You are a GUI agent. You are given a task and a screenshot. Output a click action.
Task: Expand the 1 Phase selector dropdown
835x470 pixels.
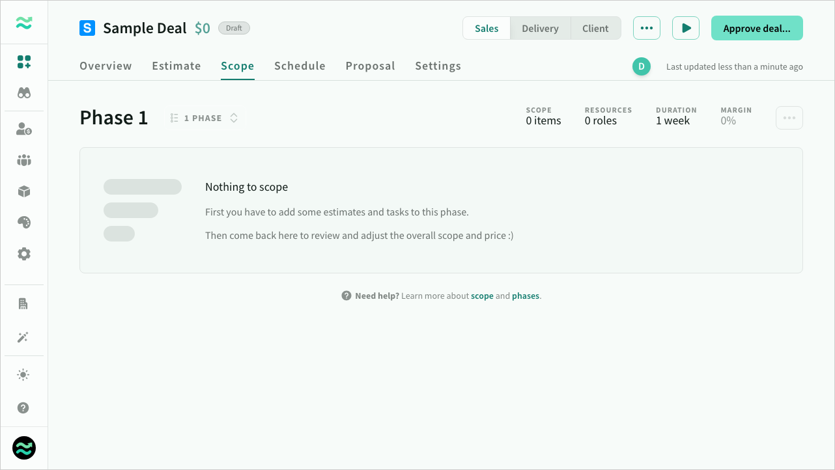pos(204,118)
